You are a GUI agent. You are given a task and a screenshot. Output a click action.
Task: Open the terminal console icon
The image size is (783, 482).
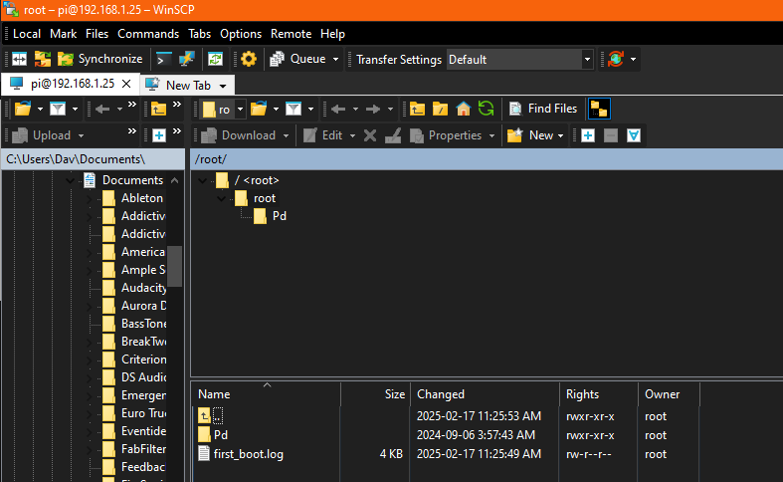[x=163, y=59]
